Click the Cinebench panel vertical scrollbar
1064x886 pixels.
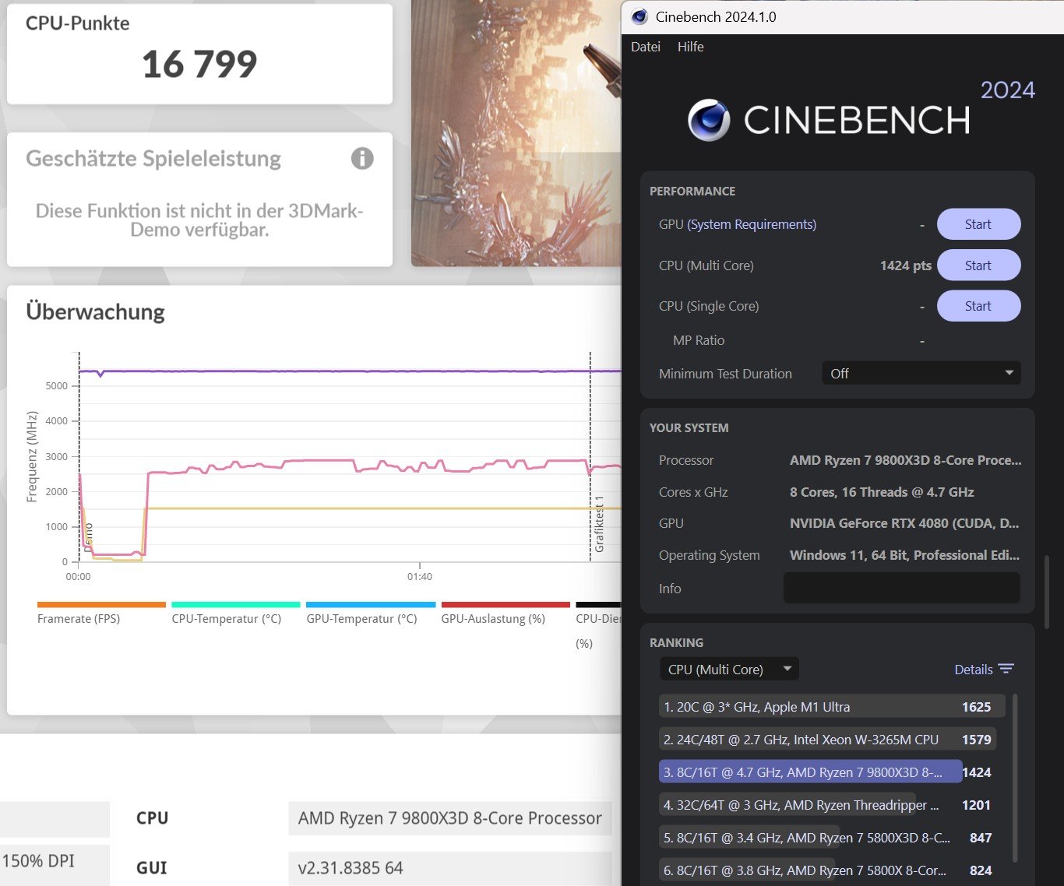pos(1047,592)
